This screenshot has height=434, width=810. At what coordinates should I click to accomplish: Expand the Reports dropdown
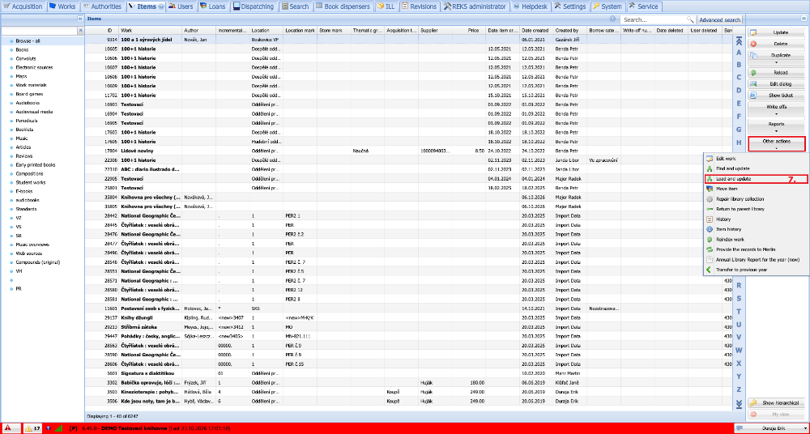click(x=777, y=126)
